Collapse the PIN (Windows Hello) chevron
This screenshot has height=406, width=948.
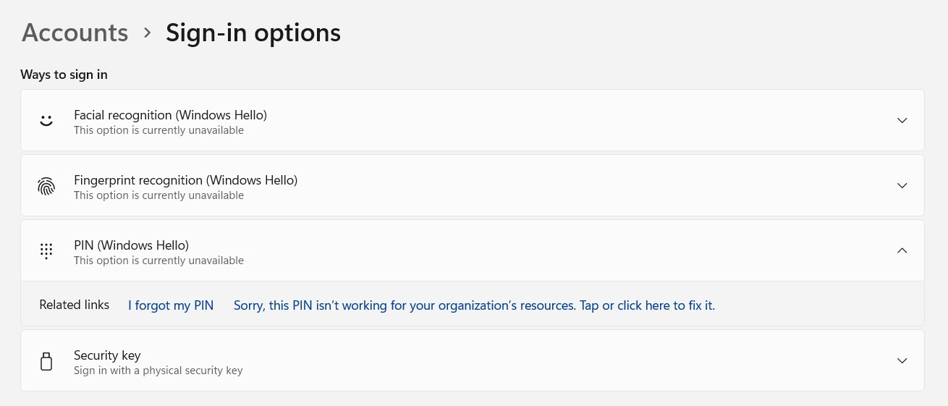coord(902,250)
